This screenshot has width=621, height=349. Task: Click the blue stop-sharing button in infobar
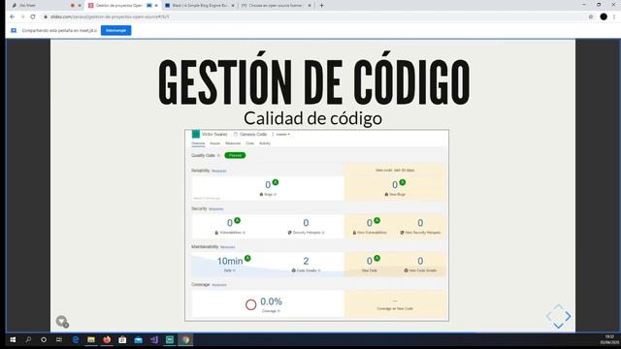point(116,30)
